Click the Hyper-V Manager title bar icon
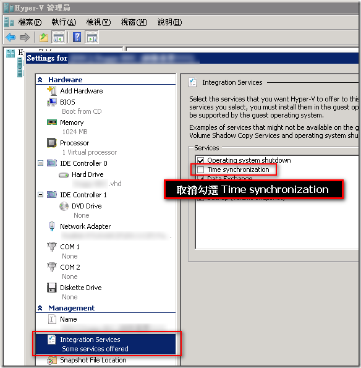The image size is (361, 368). click(x=9, y=8)
